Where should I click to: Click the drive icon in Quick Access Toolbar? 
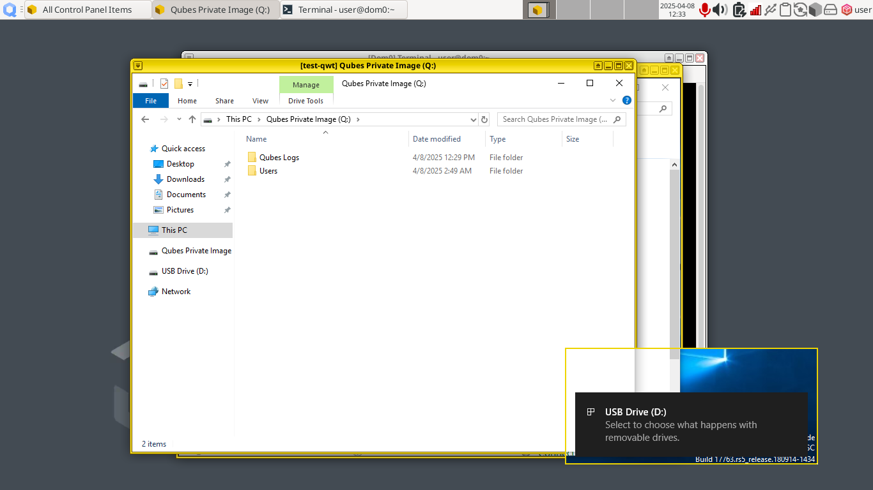143,84
